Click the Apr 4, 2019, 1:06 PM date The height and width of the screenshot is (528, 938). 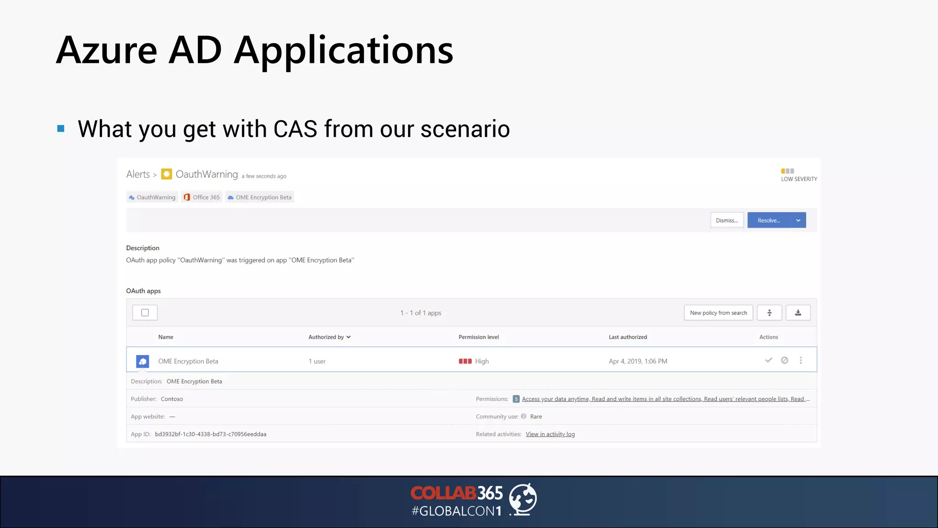tap(638, 361)
